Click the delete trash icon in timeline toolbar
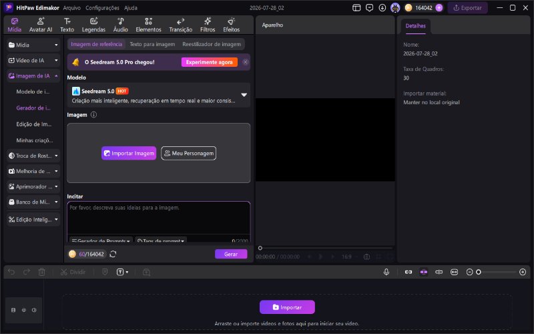This screenshot has width=534, height=334. 41,272
